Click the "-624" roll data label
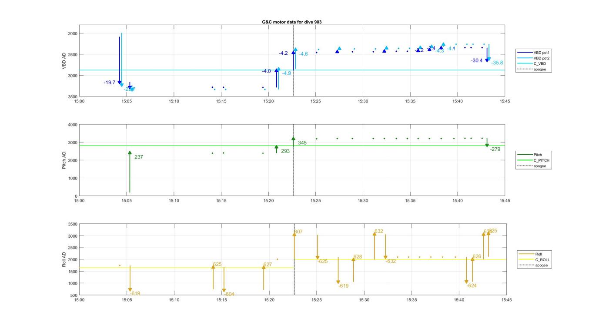 click(472, 286)
